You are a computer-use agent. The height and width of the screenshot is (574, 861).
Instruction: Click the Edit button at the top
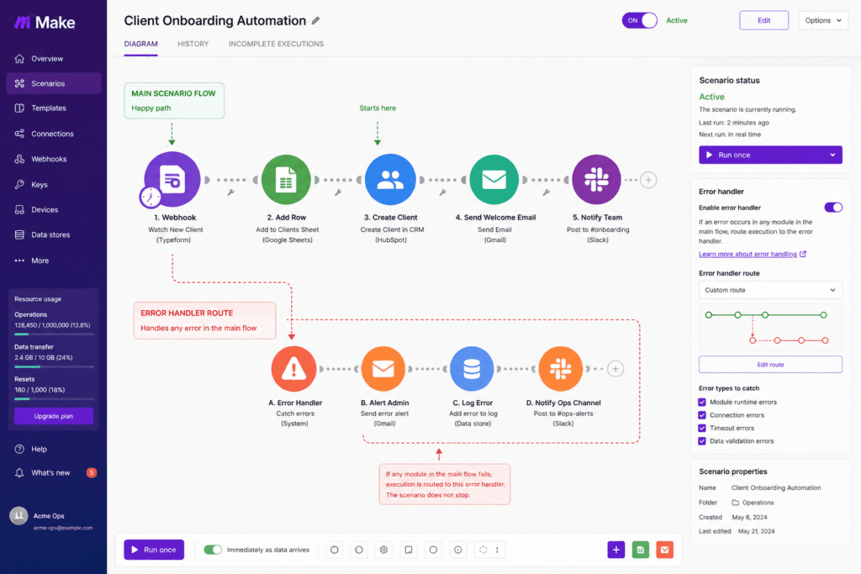(x=763, y=20)
